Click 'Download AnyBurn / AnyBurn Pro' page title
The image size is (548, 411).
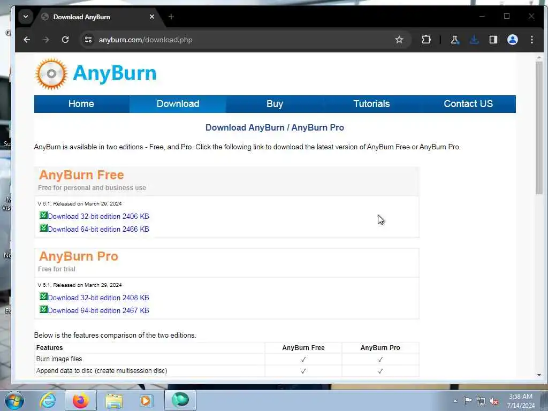coord(275,127)
